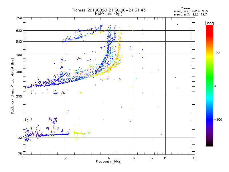Click the 'mean, sd,X: 92.2, 19.7' line
This screenshot has width=229, height=172.
[x=190, y=14]
